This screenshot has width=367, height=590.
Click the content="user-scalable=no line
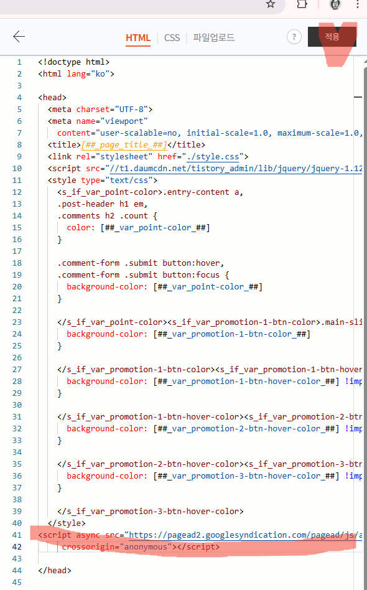point(210,133)
